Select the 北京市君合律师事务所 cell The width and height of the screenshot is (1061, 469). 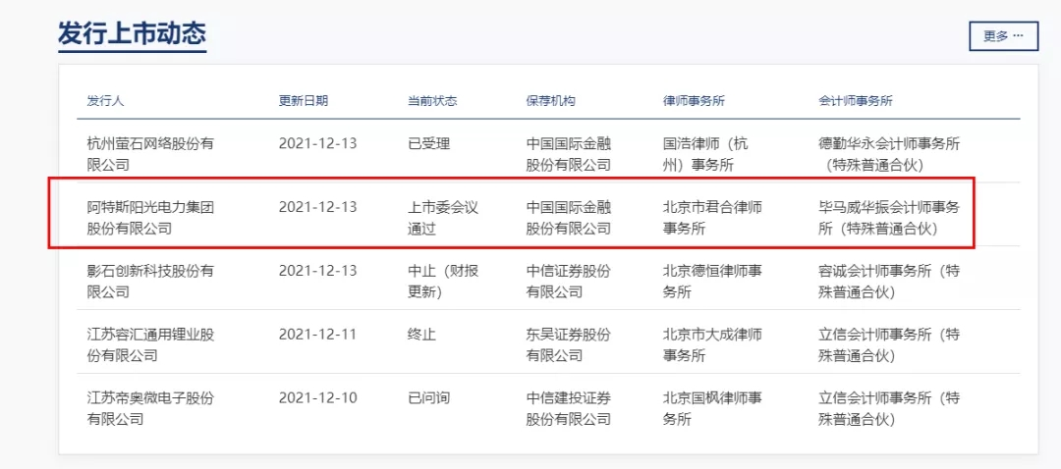pyautogui.click(x=712, y=218)
